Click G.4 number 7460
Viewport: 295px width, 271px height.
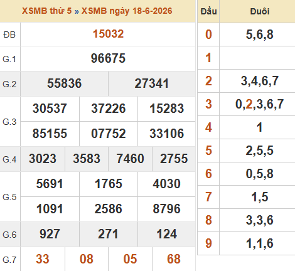click(x=130, y=159)
